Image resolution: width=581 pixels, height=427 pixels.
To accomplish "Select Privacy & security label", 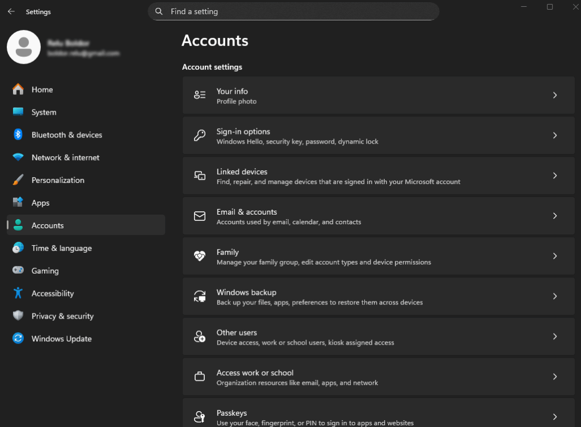I will [x=62, y=316].
